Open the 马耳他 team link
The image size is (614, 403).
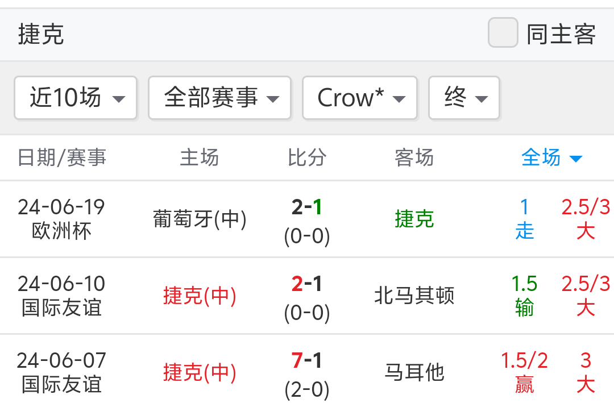click(x=414, y=372)
